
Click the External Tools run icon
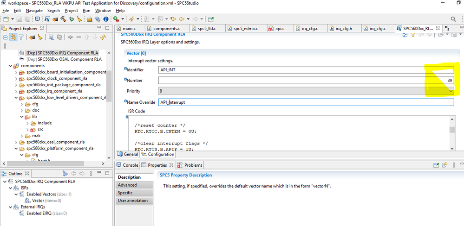116,19
